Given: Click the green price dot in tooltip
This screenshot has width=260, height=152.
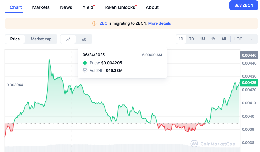Looking at the screenshot, I should tap(85, 63).
